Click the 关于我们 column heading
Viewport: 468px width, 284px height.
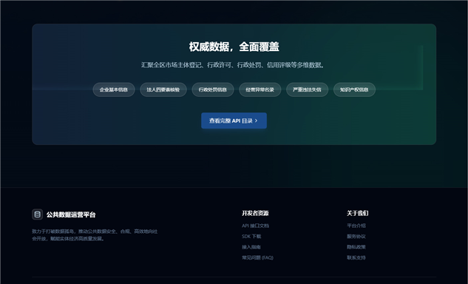coord(358,213)
